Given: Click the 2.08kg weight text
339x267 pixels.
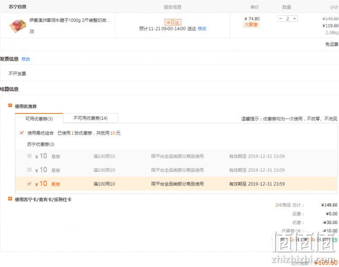Looking at the screenshot, I should coord(332,33).
